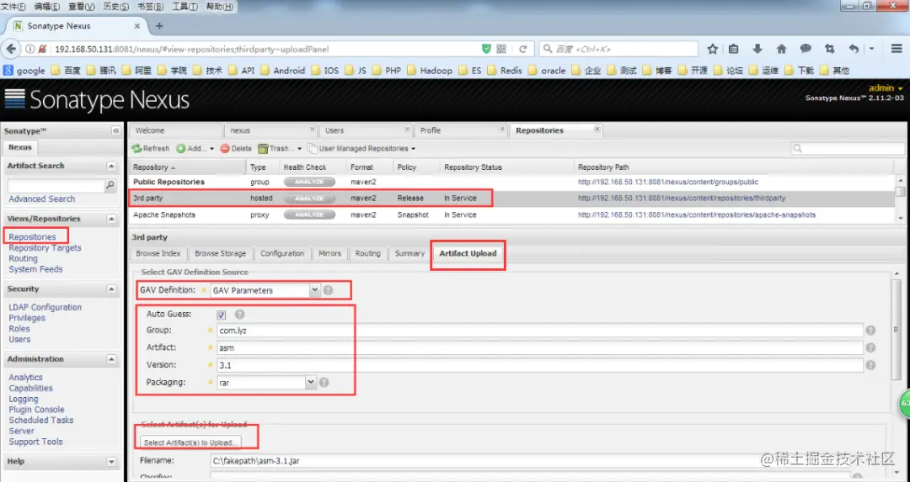Go to browser home icon
The width and height of the screenshot is (910, 482).
pos(781,50)
